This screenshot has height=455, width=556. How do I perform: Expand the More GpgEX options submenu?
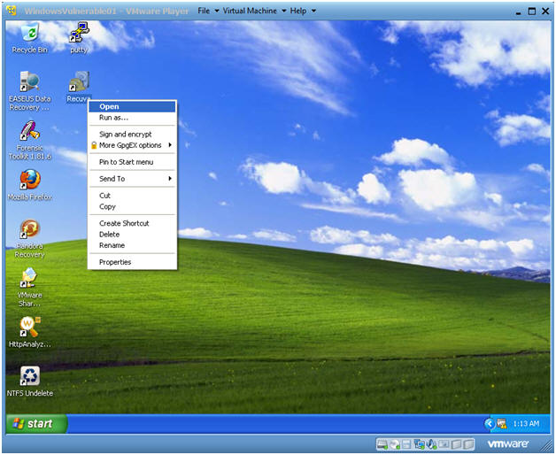tap(132, 145)
